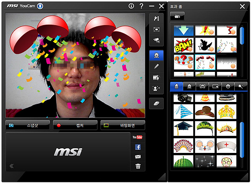Switch to the scene picture tab
Image resolution: width=251 pixels, height=183 pixels.
(215, 86)
